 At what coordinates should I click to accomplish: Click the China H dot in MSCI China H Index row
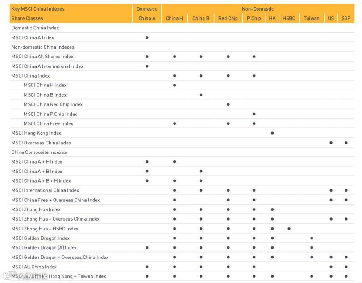[x=175, y=85]
